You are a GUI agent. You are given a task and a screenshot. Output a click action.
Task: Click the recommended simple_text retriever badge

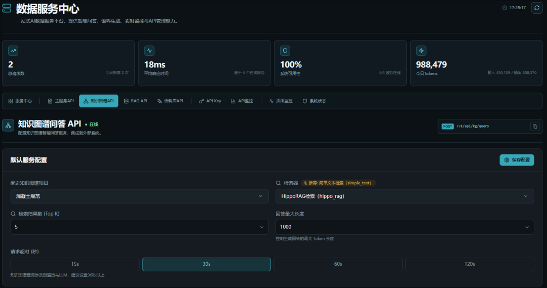tap(338, 183)
